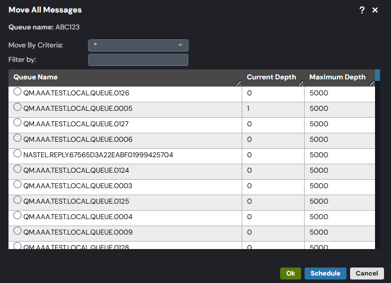This screenshot has width=391, height=283.
Task: Click queue name text QM.AAA.TEST.LOCAL.QUEUE.0125
Action: pyautogui.click(x=76, y=201)
